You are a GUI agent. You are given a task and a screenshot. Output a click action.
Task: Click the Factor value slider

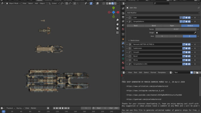point(176,29)
